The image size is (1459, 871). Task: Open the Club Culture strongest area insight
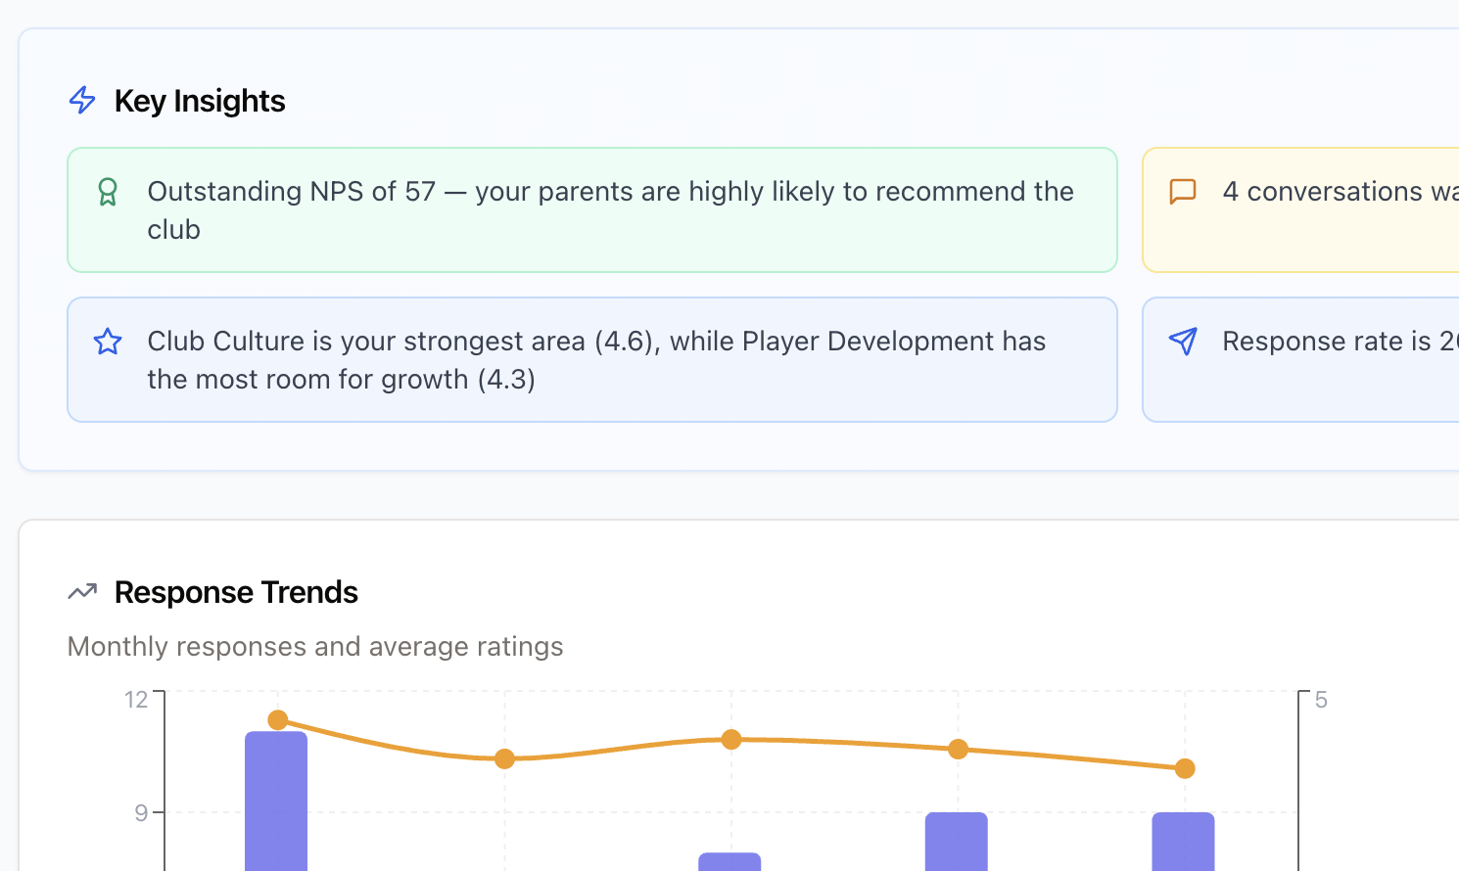[x=591, y=359]
